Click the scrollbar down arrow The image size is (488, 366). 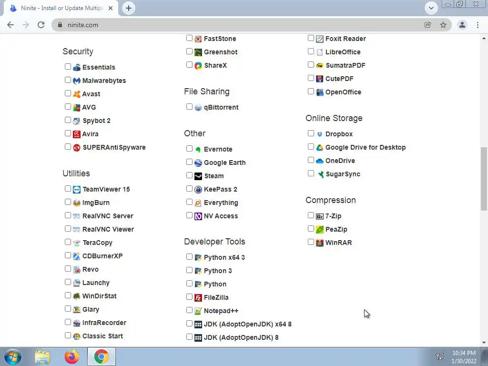(484, 343)
